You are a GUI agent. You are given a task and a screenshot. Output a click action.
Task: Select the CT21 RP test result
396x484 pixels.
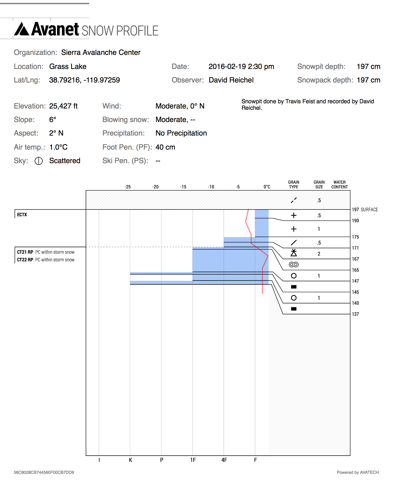click(25, 252)
